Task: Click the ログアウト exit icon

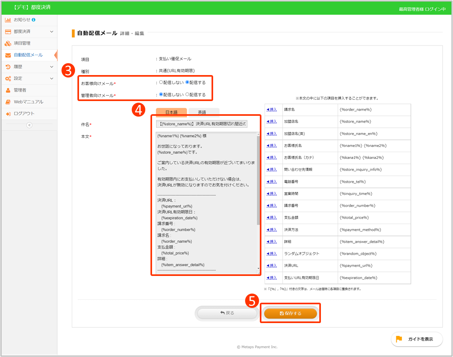Action: click(8, 114)
